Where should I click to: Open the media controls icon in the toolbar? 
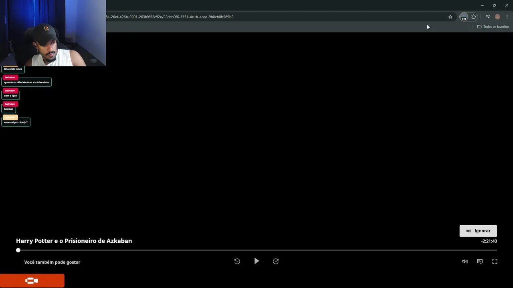[488, 17]
